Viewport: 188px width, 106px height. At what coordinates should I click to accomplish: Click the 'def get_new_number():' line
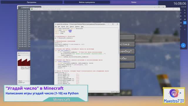pyautogui.click(x=63, y=51)
